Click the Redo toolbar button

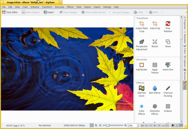154,12
